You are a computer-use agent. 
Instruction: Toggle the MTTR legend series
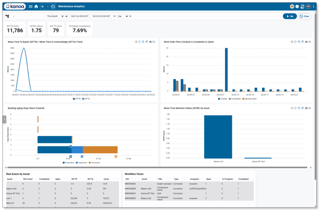pyautogui.click(x=77, y=99)
